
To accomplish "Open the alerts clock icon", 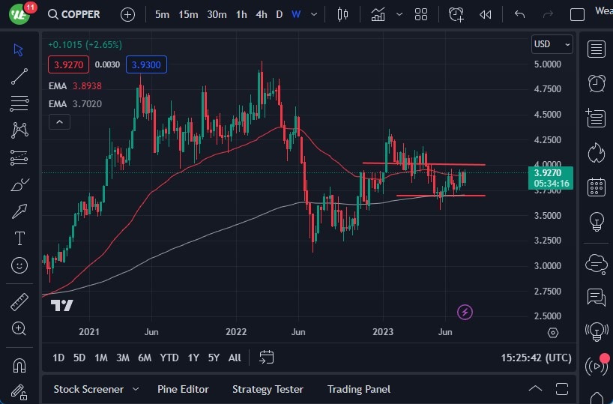I will (597, 82).
